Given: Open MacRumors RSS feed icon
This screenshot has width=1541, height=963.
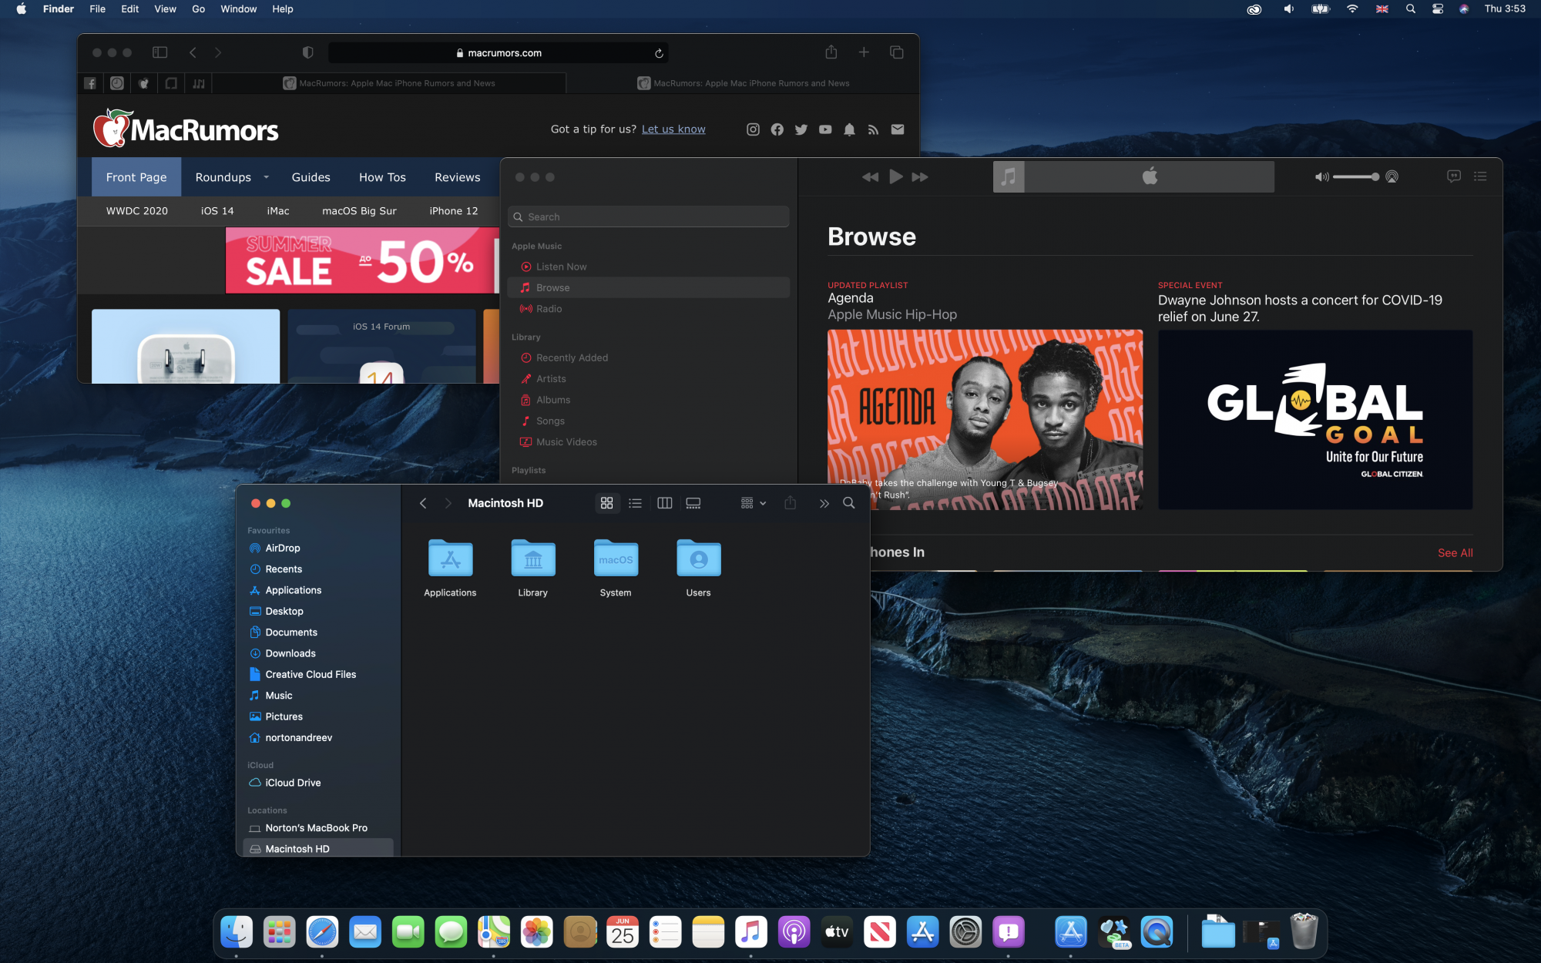Looking at the screenshot, I should tap(873, 129).
